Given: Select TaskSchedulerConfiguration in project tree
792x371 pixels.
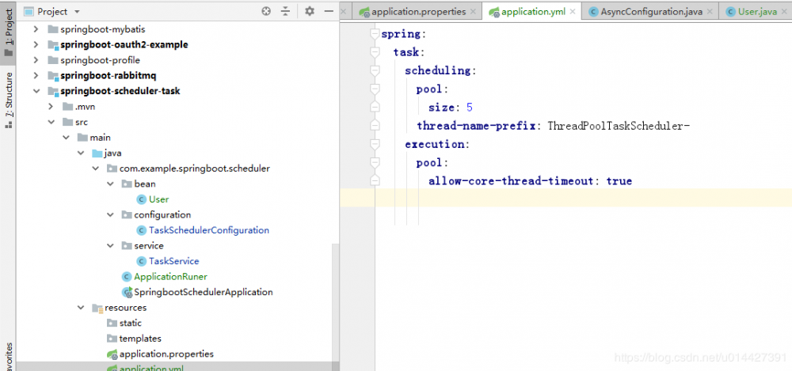Looking at the screenshot, I should (209, 230).
